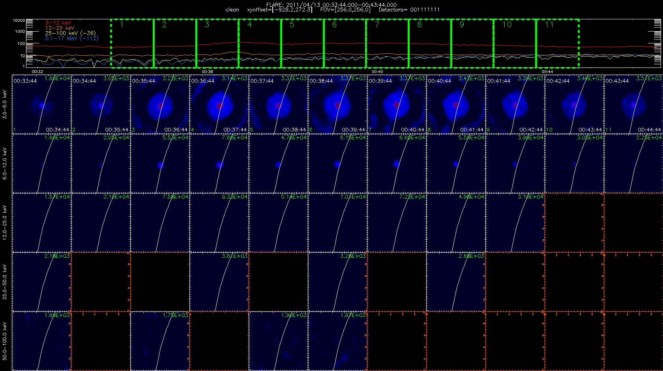The height and width of the screenshot is (371, 663).
Task: Click the 50.0-100.0 keV row label
Action: coord(5,341)
